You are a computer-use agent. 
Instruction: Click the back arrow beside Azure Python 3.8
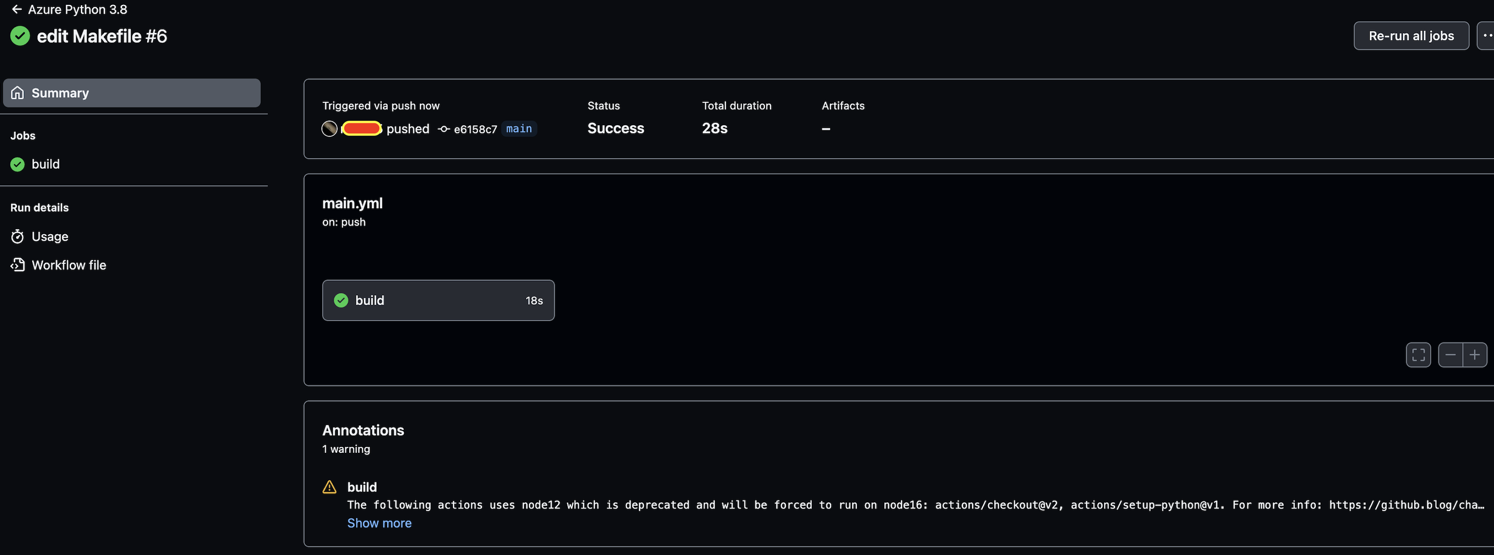(17, 9)
